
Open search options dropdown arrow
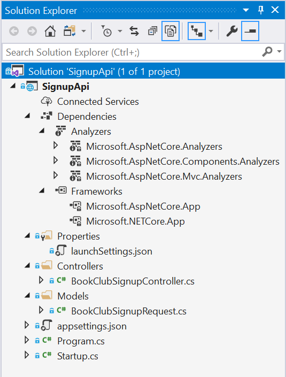click(x=279, y=51)
